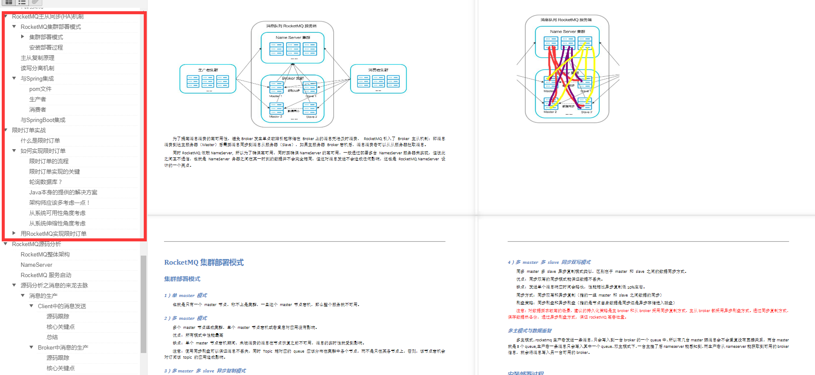Jump to 主从复制原理 in the outline
The height and width of the screenshot is (375, 815).
38,58
